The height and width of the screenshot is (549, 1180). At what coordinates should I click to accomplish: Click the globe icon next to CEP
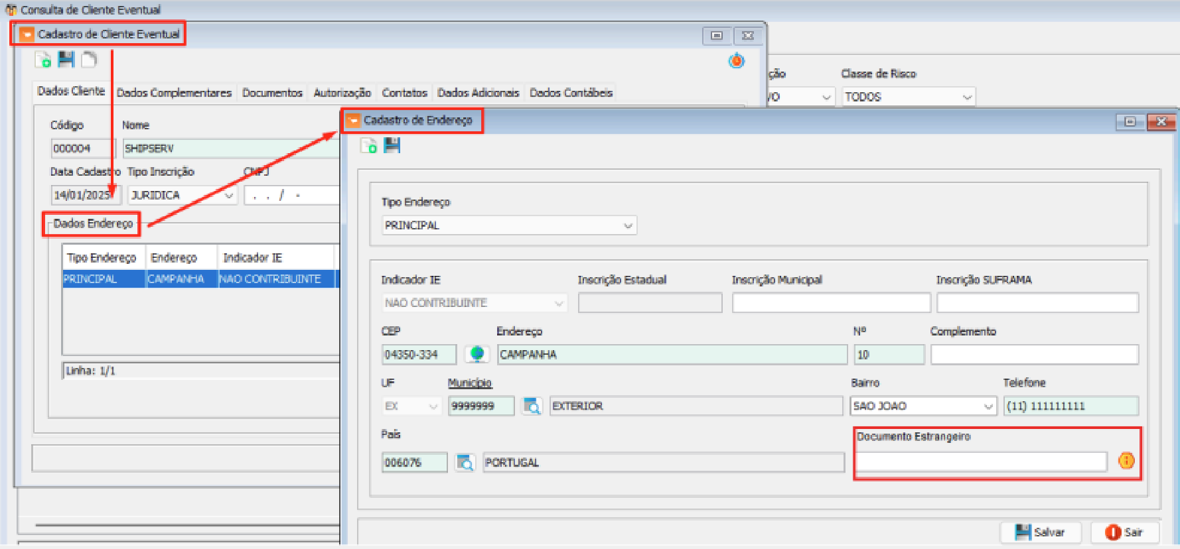(x=477, y=354)
